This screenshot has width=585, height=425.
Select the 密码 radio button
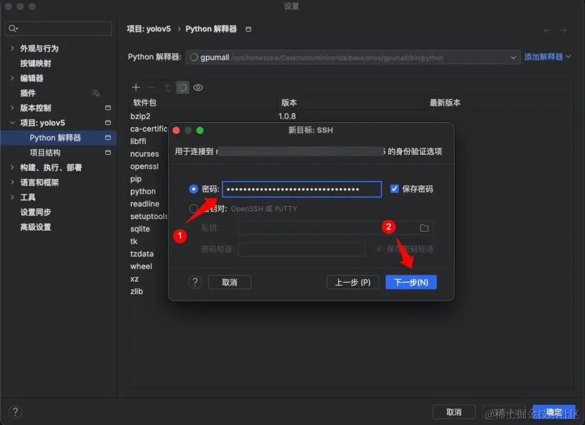click(193, 189)
